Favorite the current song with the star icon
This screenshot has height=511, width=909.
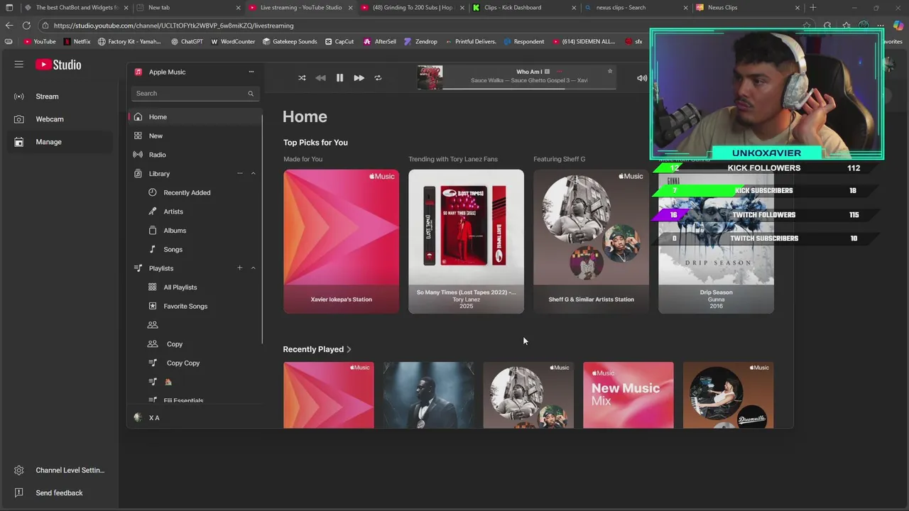click(x=609, y=72)
